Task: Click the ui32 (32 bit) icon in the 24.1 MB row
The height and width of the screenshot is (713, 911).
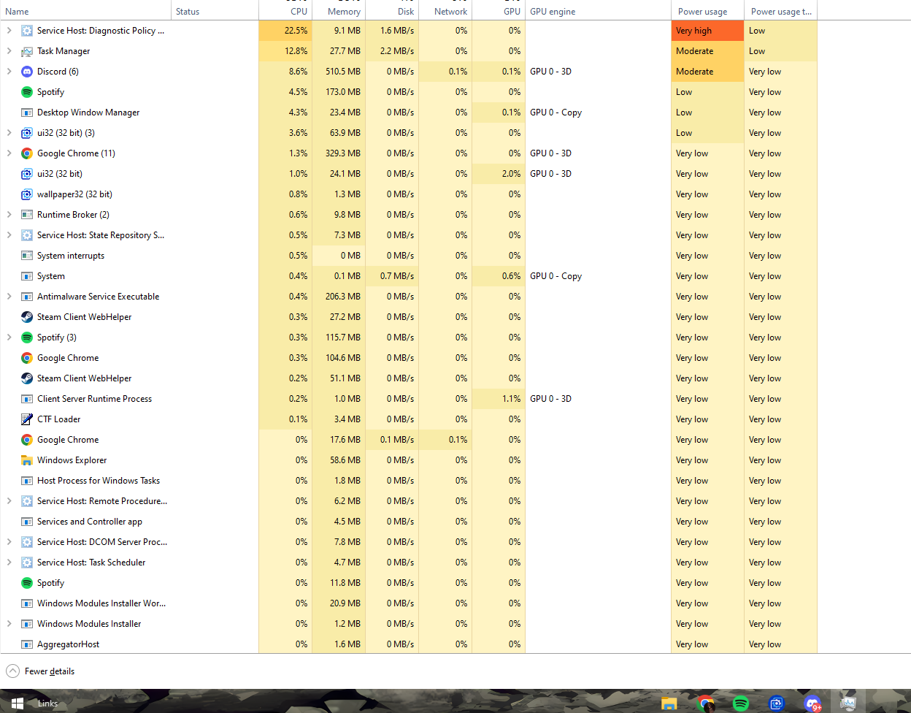Action: click(27, 174)
